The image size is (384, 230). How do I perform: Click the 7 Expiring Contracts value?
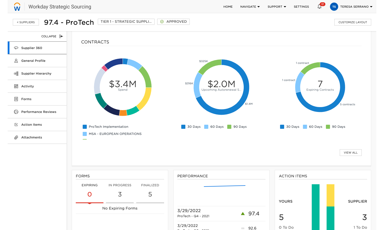pyautogui.click(x=320, y=84)
